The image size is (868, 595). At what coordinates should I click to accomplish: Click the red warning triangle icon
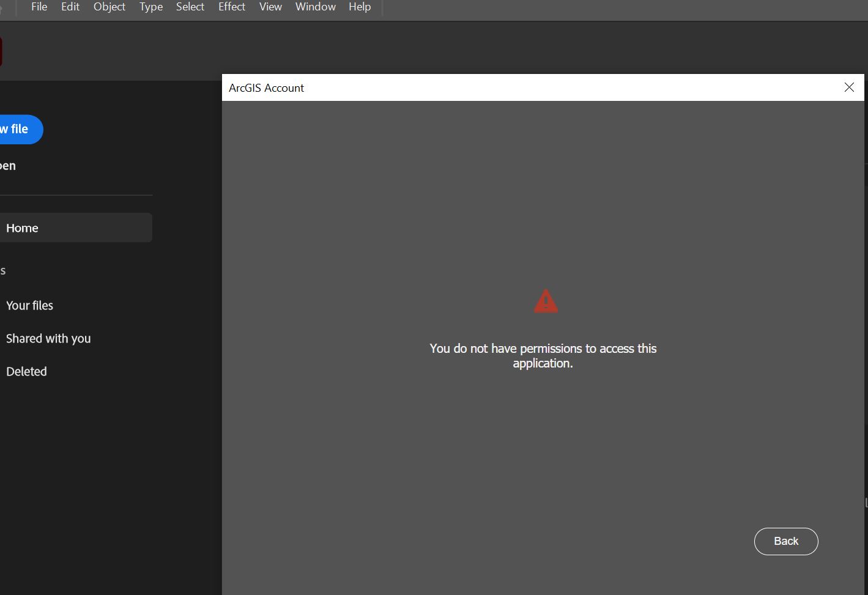tap(546, 301)
